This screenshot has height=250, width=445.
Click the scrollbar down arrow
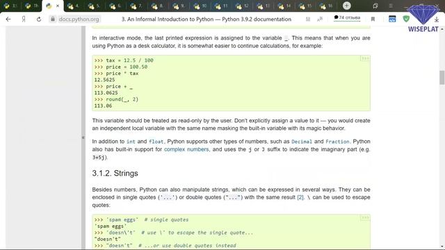click(442, 247)
